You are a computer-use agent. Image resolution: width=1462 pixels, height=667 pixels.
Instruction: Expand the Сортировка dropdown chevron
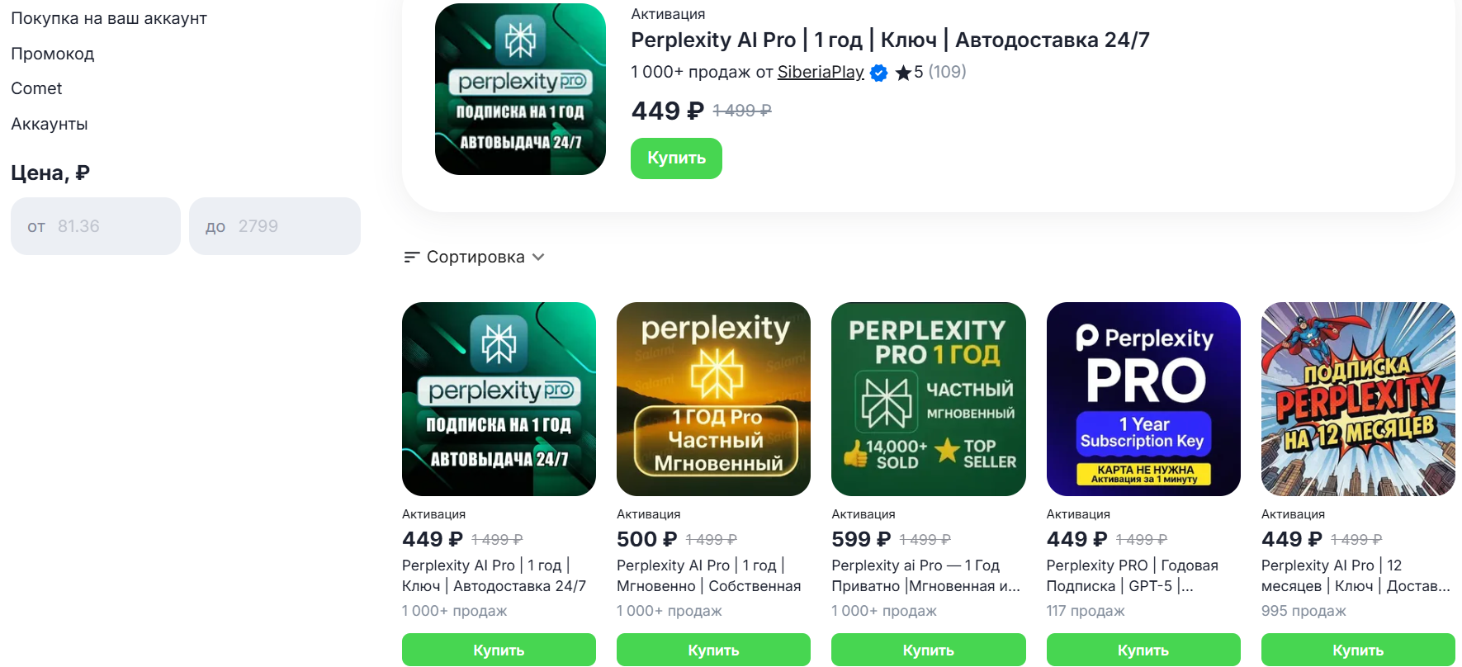coord(539,258)
